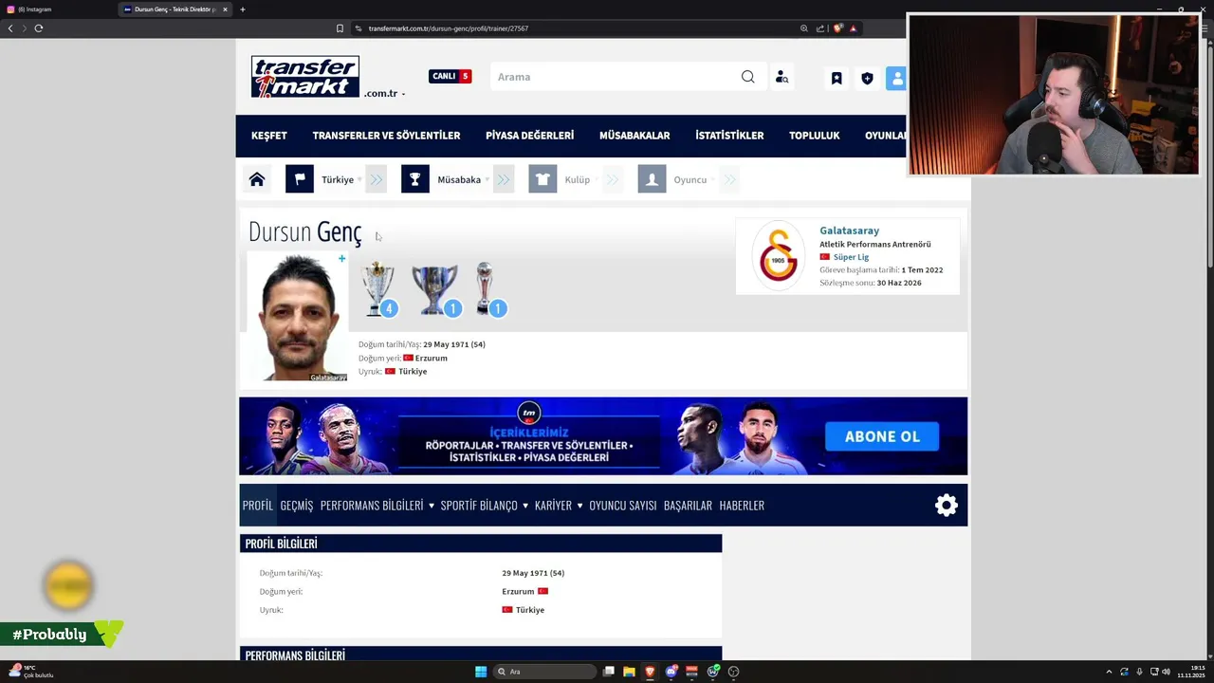
Task: Click the arrows button after Müsabaka
Action: coord(504,179)
